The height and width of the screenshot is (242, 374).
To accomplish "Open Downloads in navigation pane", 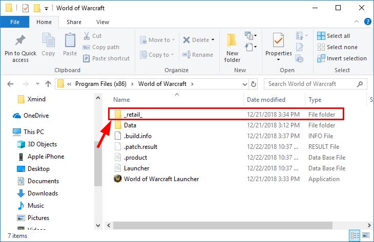I will (x=38, y=193).
